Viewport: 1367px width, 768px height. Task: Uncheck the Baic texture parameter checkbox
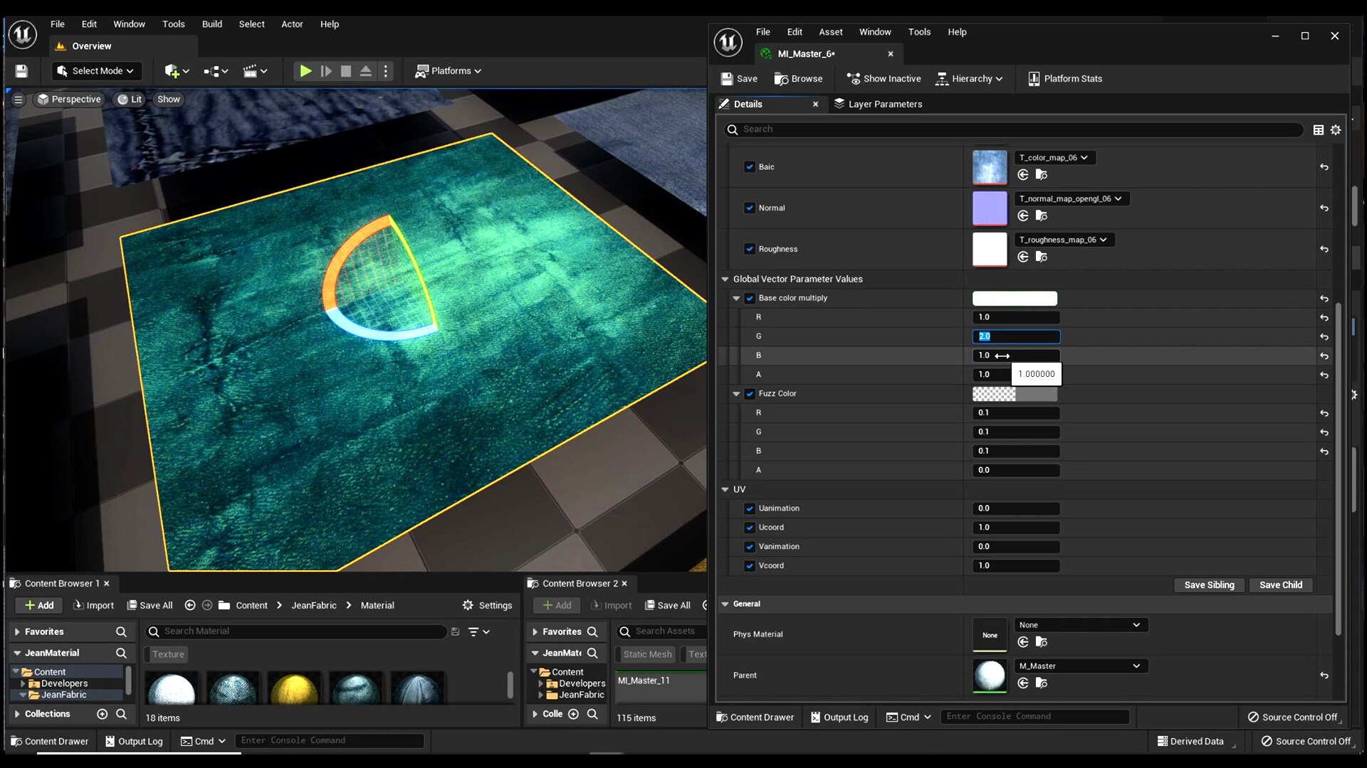pos(750,167)
